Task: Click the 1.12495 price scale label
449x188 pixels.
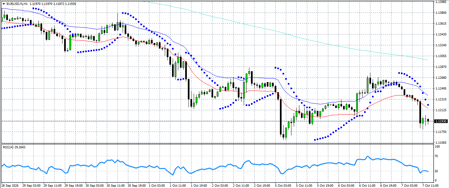Action: tap(441, 89)
